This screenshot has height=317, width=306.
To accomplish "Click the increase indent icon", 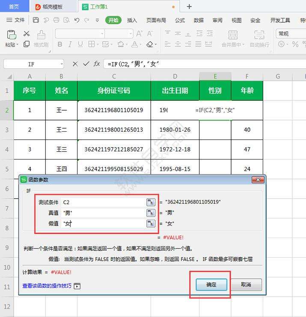I will (x=210, y=33).
